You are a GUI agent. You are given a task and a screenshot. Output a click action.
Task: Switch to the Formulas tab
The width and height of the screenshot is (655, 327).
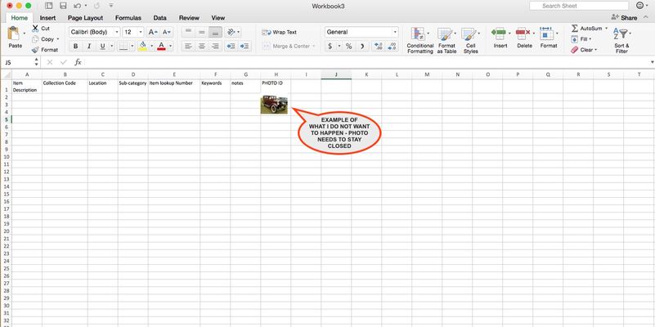[128, 18]
